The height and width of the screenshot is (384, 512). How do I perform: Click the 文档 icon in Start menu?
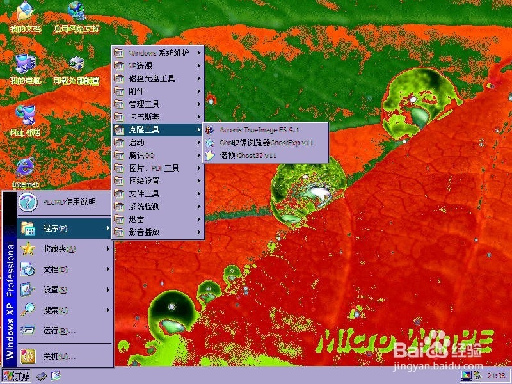(x=28, y=269)
